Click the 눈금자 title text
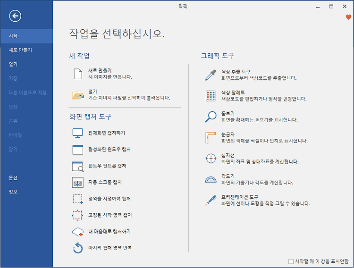The width and height of the screenshot is (354, 268). pyautogui.click(x=228, y=134)
